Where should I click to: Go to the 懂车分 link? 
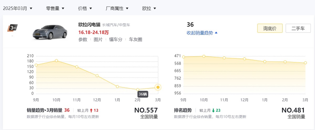[116, 39]
